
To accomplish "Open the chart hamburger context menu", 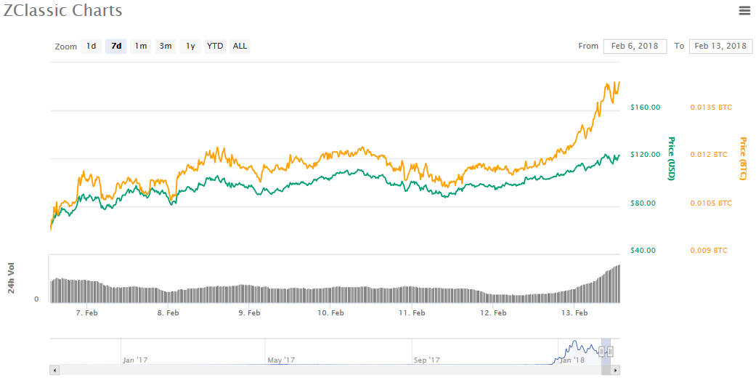I will [744, 11].
